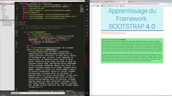Screen dimensions: 172x96
Task: Open My Flow send icon in Opera sidebar
Action: [87, 18]
